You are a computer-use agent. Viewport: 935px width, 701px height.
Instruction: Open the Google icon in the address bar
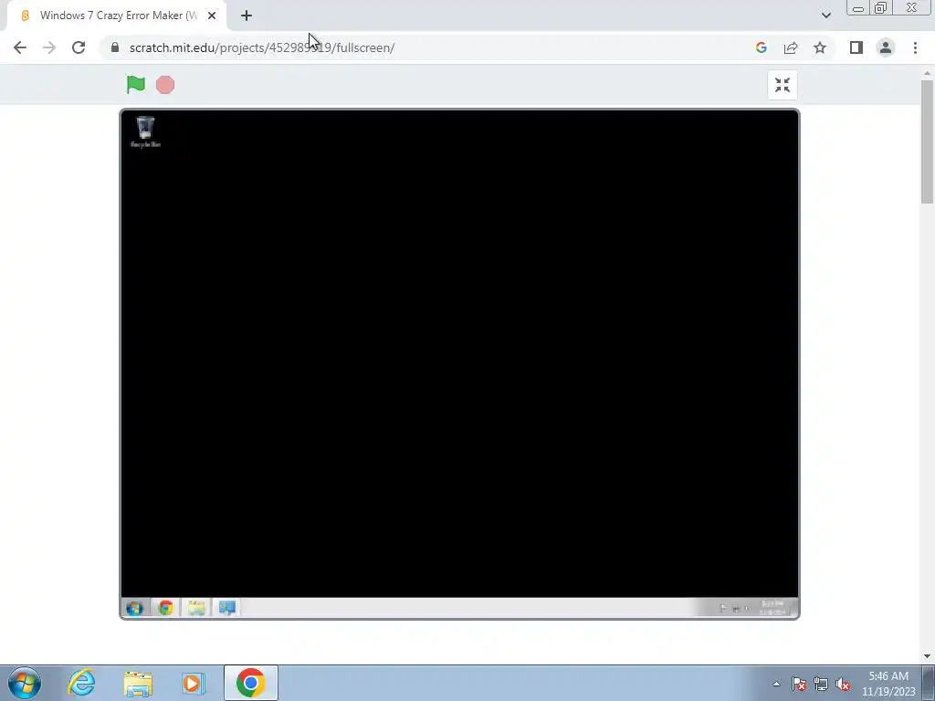[x=761, y=47]
